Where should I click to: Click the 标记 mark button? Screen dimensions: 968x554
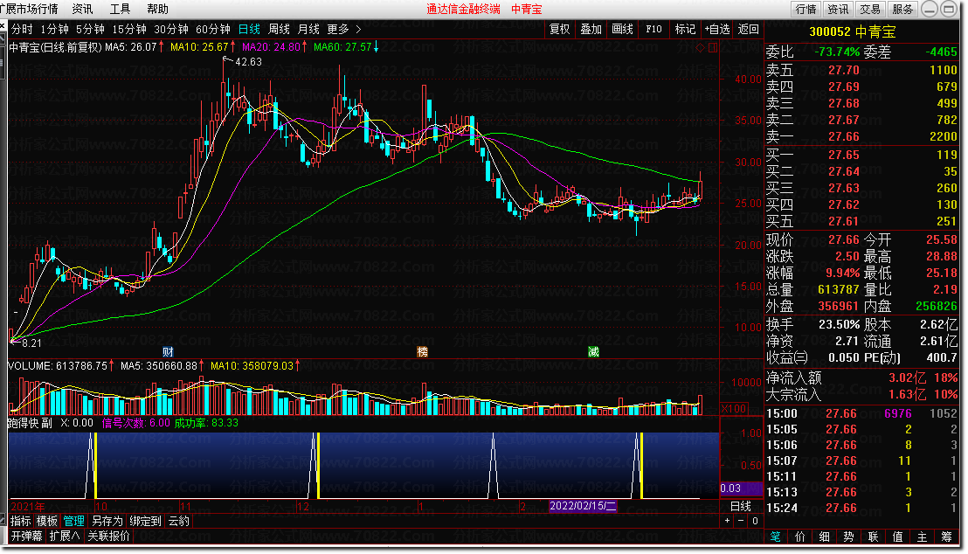click(x=685, y=29)
